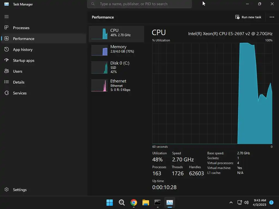This screenshot has width=279, height=209.
Task: Click the Details list icon
Action: [7, 82]
